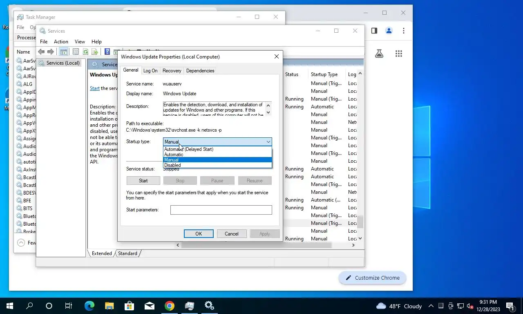Image resolution: width=523 pixels, height=314 pixels.
Task: Click the Description box up arrow
Action: click(x=268, y=105)
